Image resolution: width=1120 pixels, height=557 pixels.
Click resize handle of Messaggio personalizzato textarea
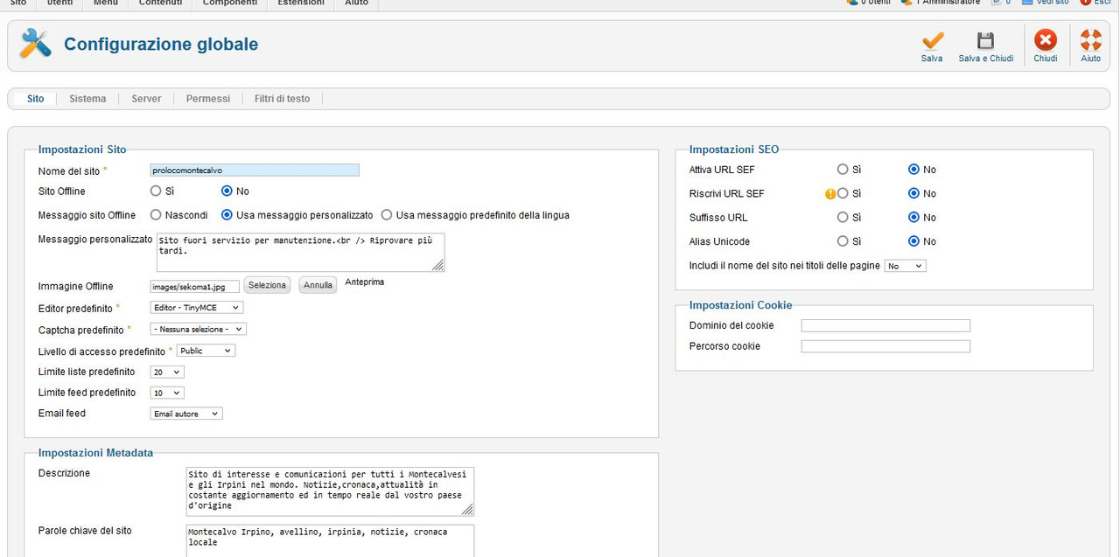pyautogui.click(x=438, y=265)
